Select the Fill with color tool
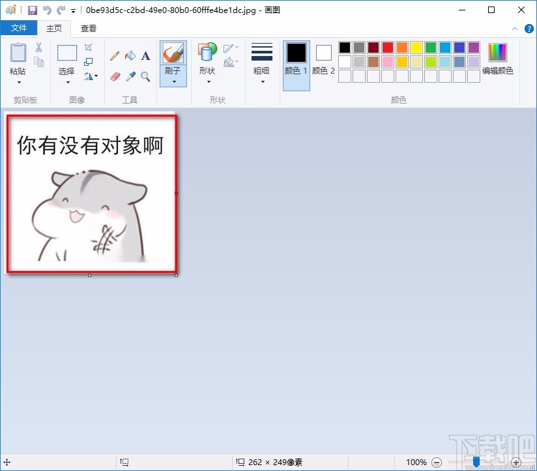This screenshot has height=471, width=537. pos(130,56)
